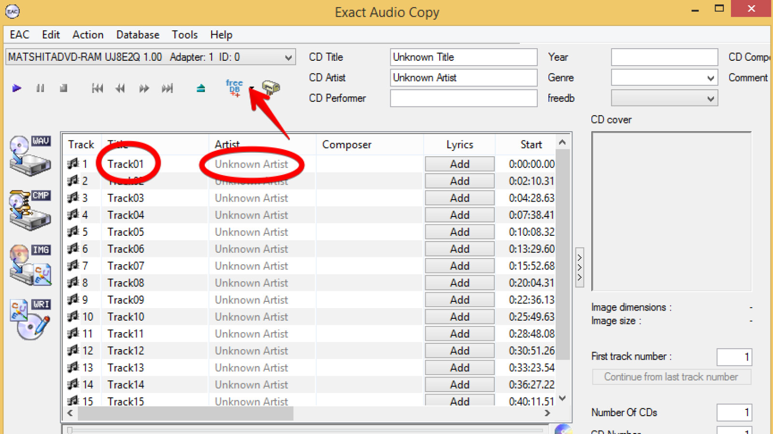Stop playback with the Stop icon
Screen dimensions: 773x434
pyautogui.click(x=63, y=88)
